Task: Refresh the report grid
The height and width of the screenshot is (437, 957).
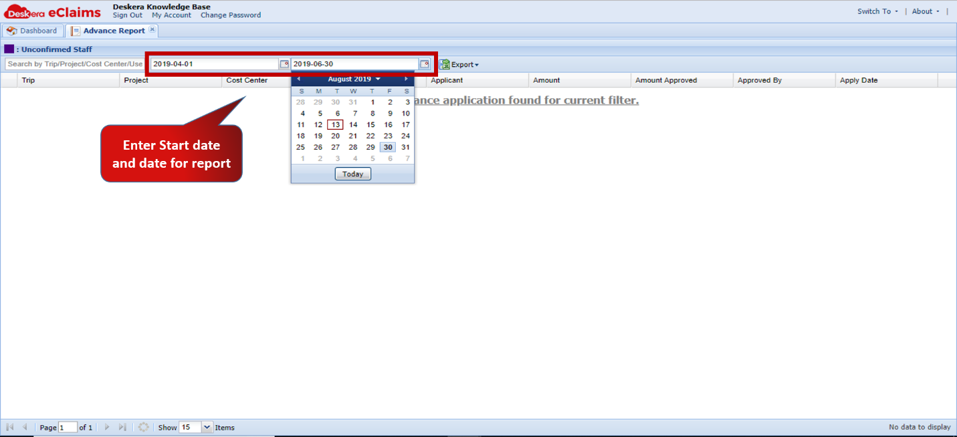Action: coord(143,427)
